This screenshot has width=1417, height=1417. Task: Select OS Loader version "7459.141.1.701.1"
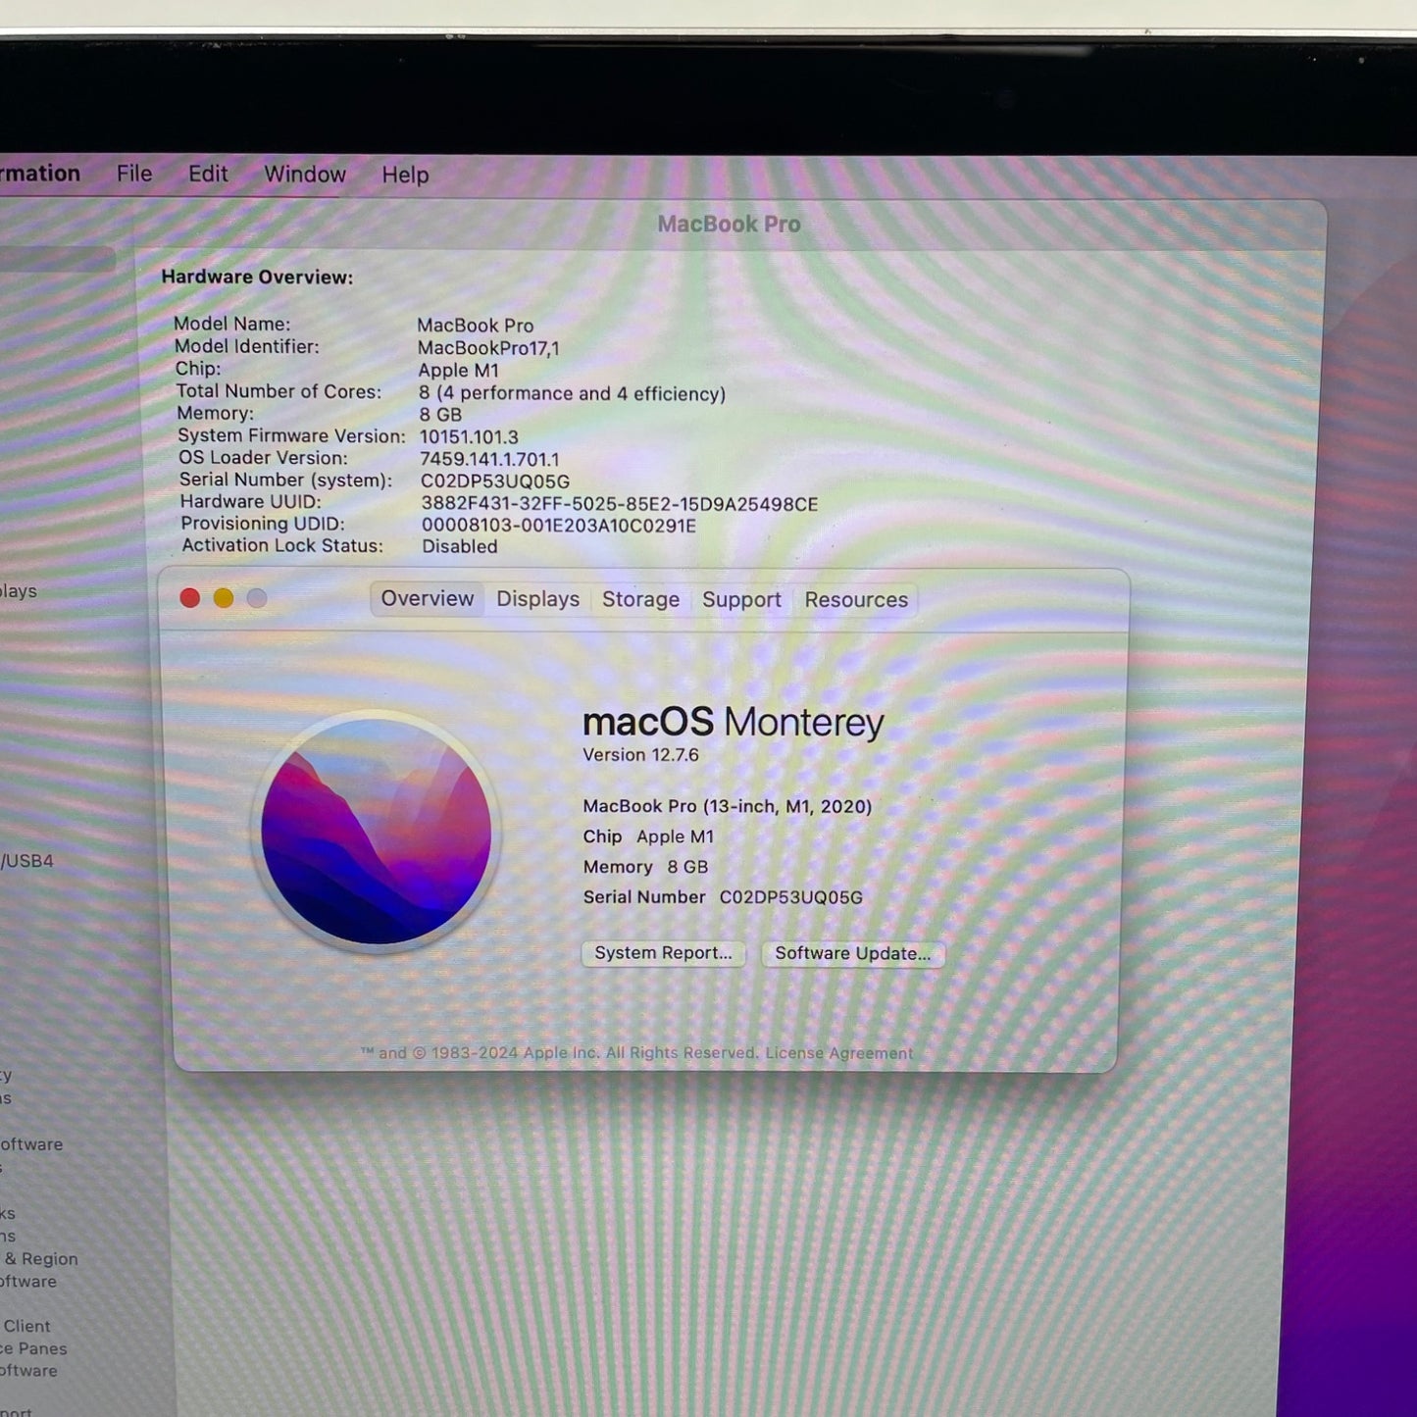point(489,459)
